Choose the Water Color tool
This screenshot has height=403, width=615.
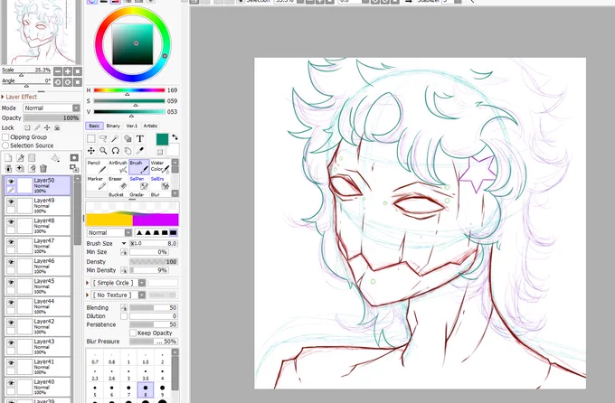pyautogui.click(x=160, y=166)
